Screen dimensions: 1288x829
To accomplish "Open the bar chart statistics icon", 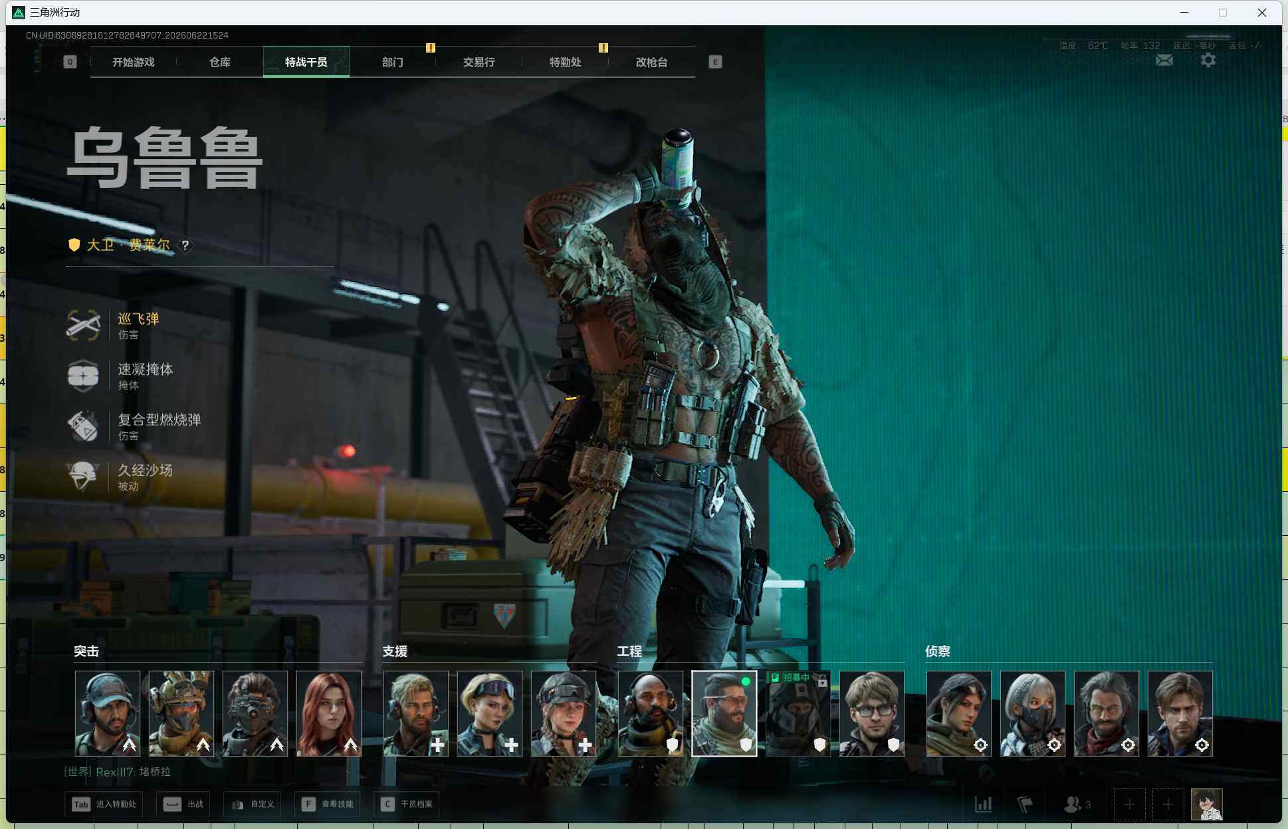I will click(x=984, y=804).
